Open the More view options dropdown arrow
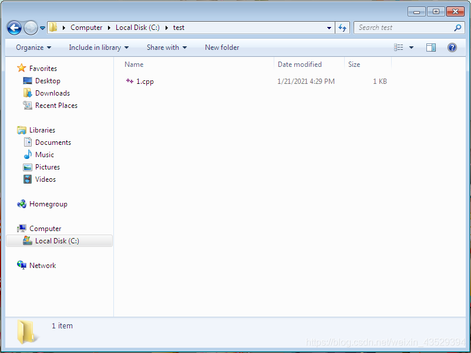The height and width of the screenshot is (353, 471). click(x=411, y=47)
